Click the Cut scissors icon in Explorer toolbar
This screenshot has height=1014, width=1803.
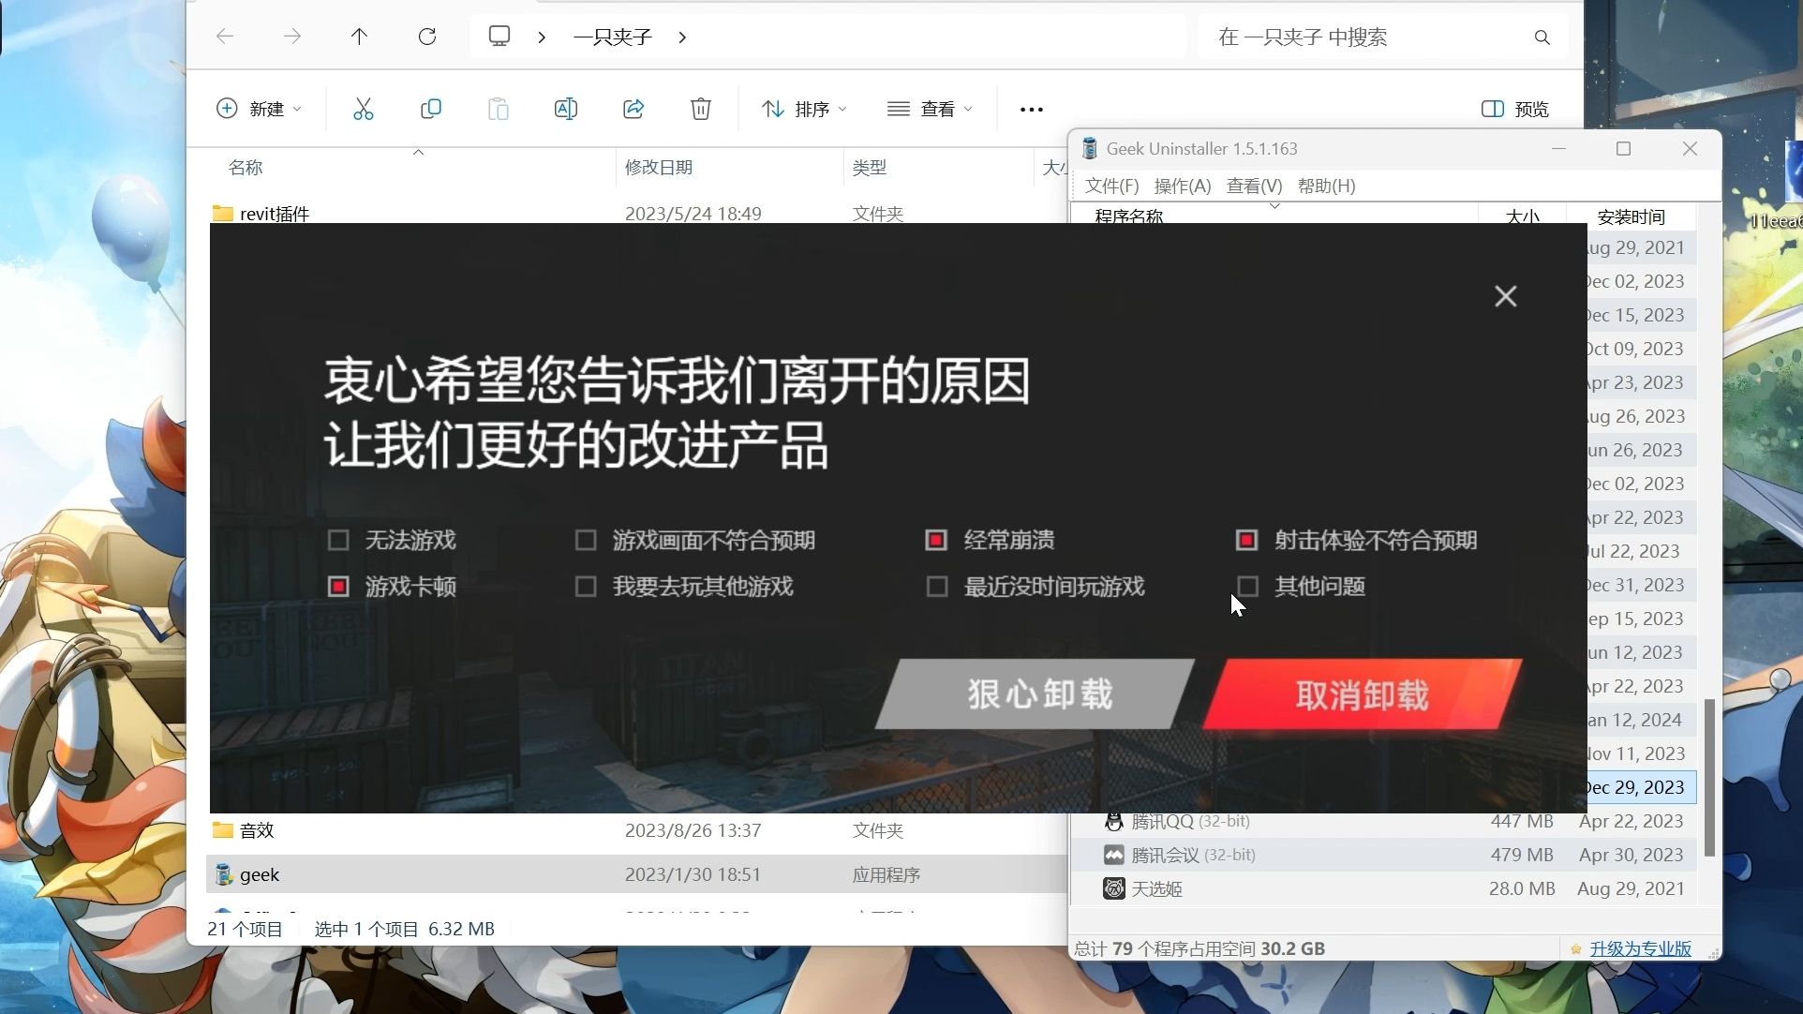[x=363, y=109]
